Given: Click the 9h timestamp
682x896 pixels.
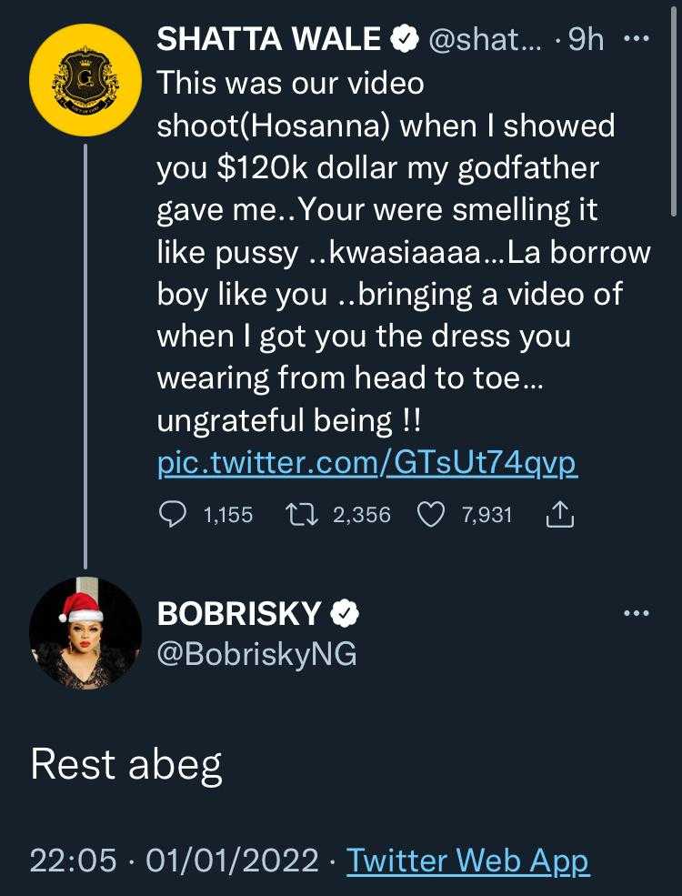Looking at the screenshot, I should (x=585, y=39).
